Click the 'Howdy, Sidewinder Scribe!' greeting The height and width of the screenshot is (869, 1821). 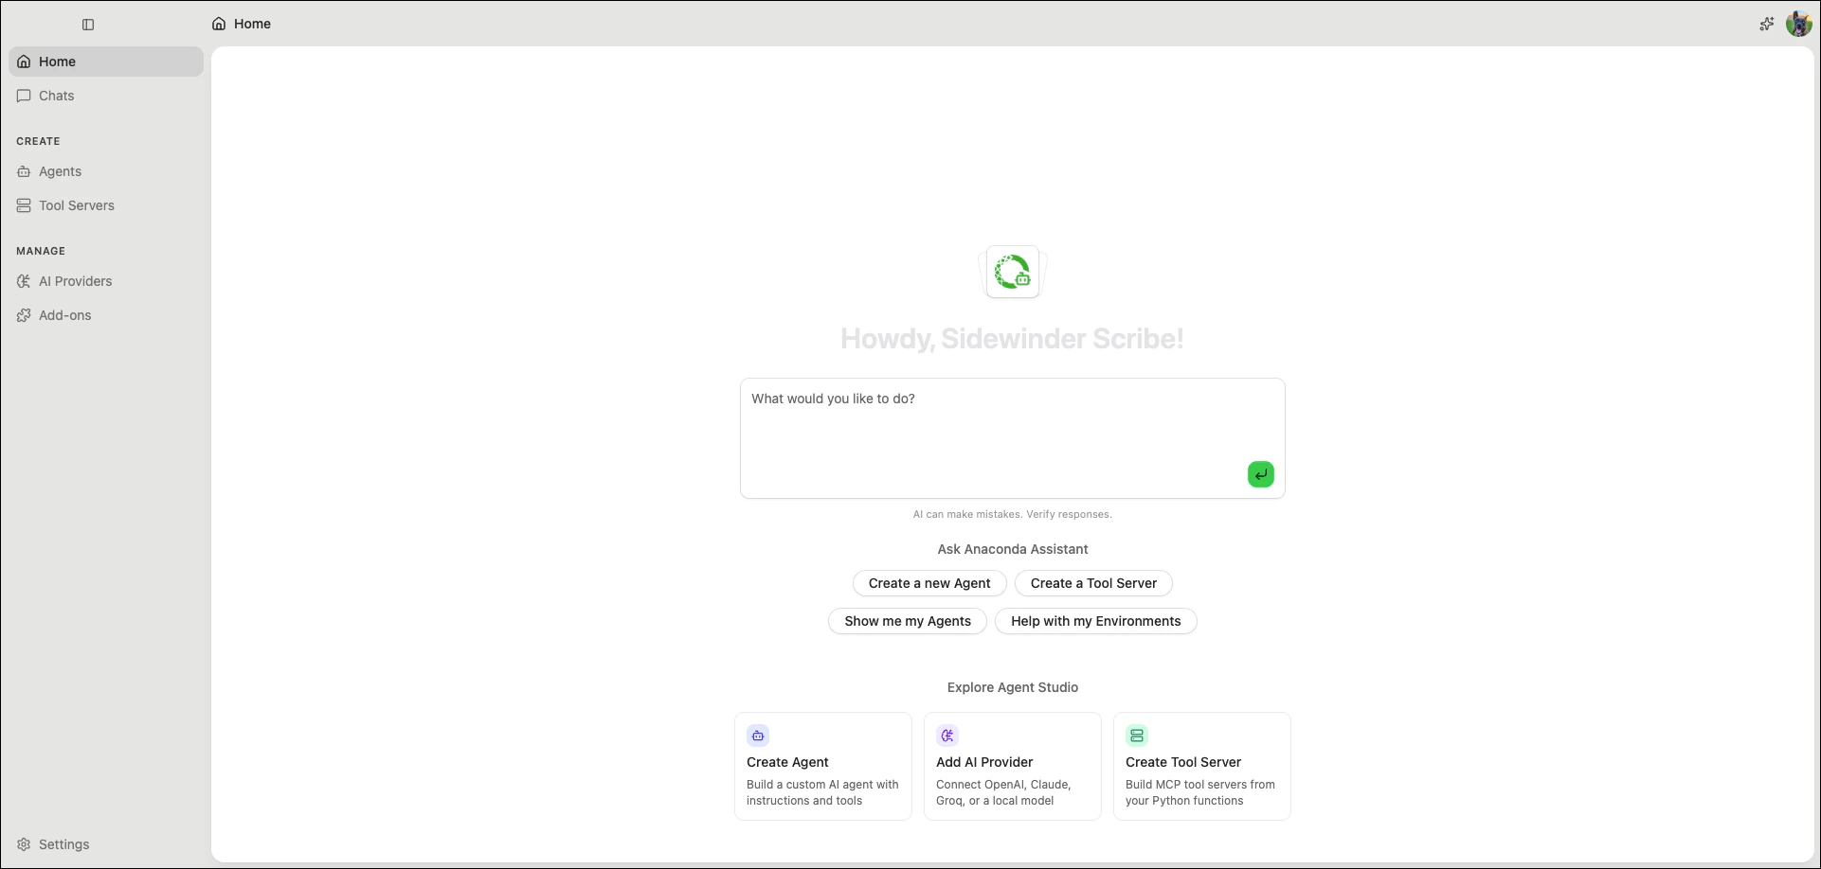pyautogui.click(x=1012, y=339)
